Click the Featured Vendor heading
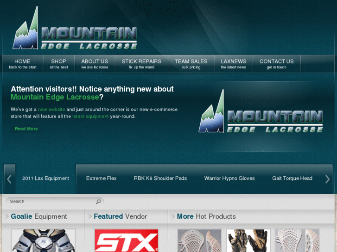This screenshot has width=337, height=252. click(121, 216)
